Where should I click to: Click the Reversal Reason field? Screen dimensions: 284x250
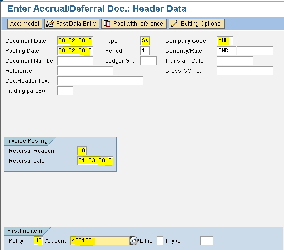coord(82,150)
